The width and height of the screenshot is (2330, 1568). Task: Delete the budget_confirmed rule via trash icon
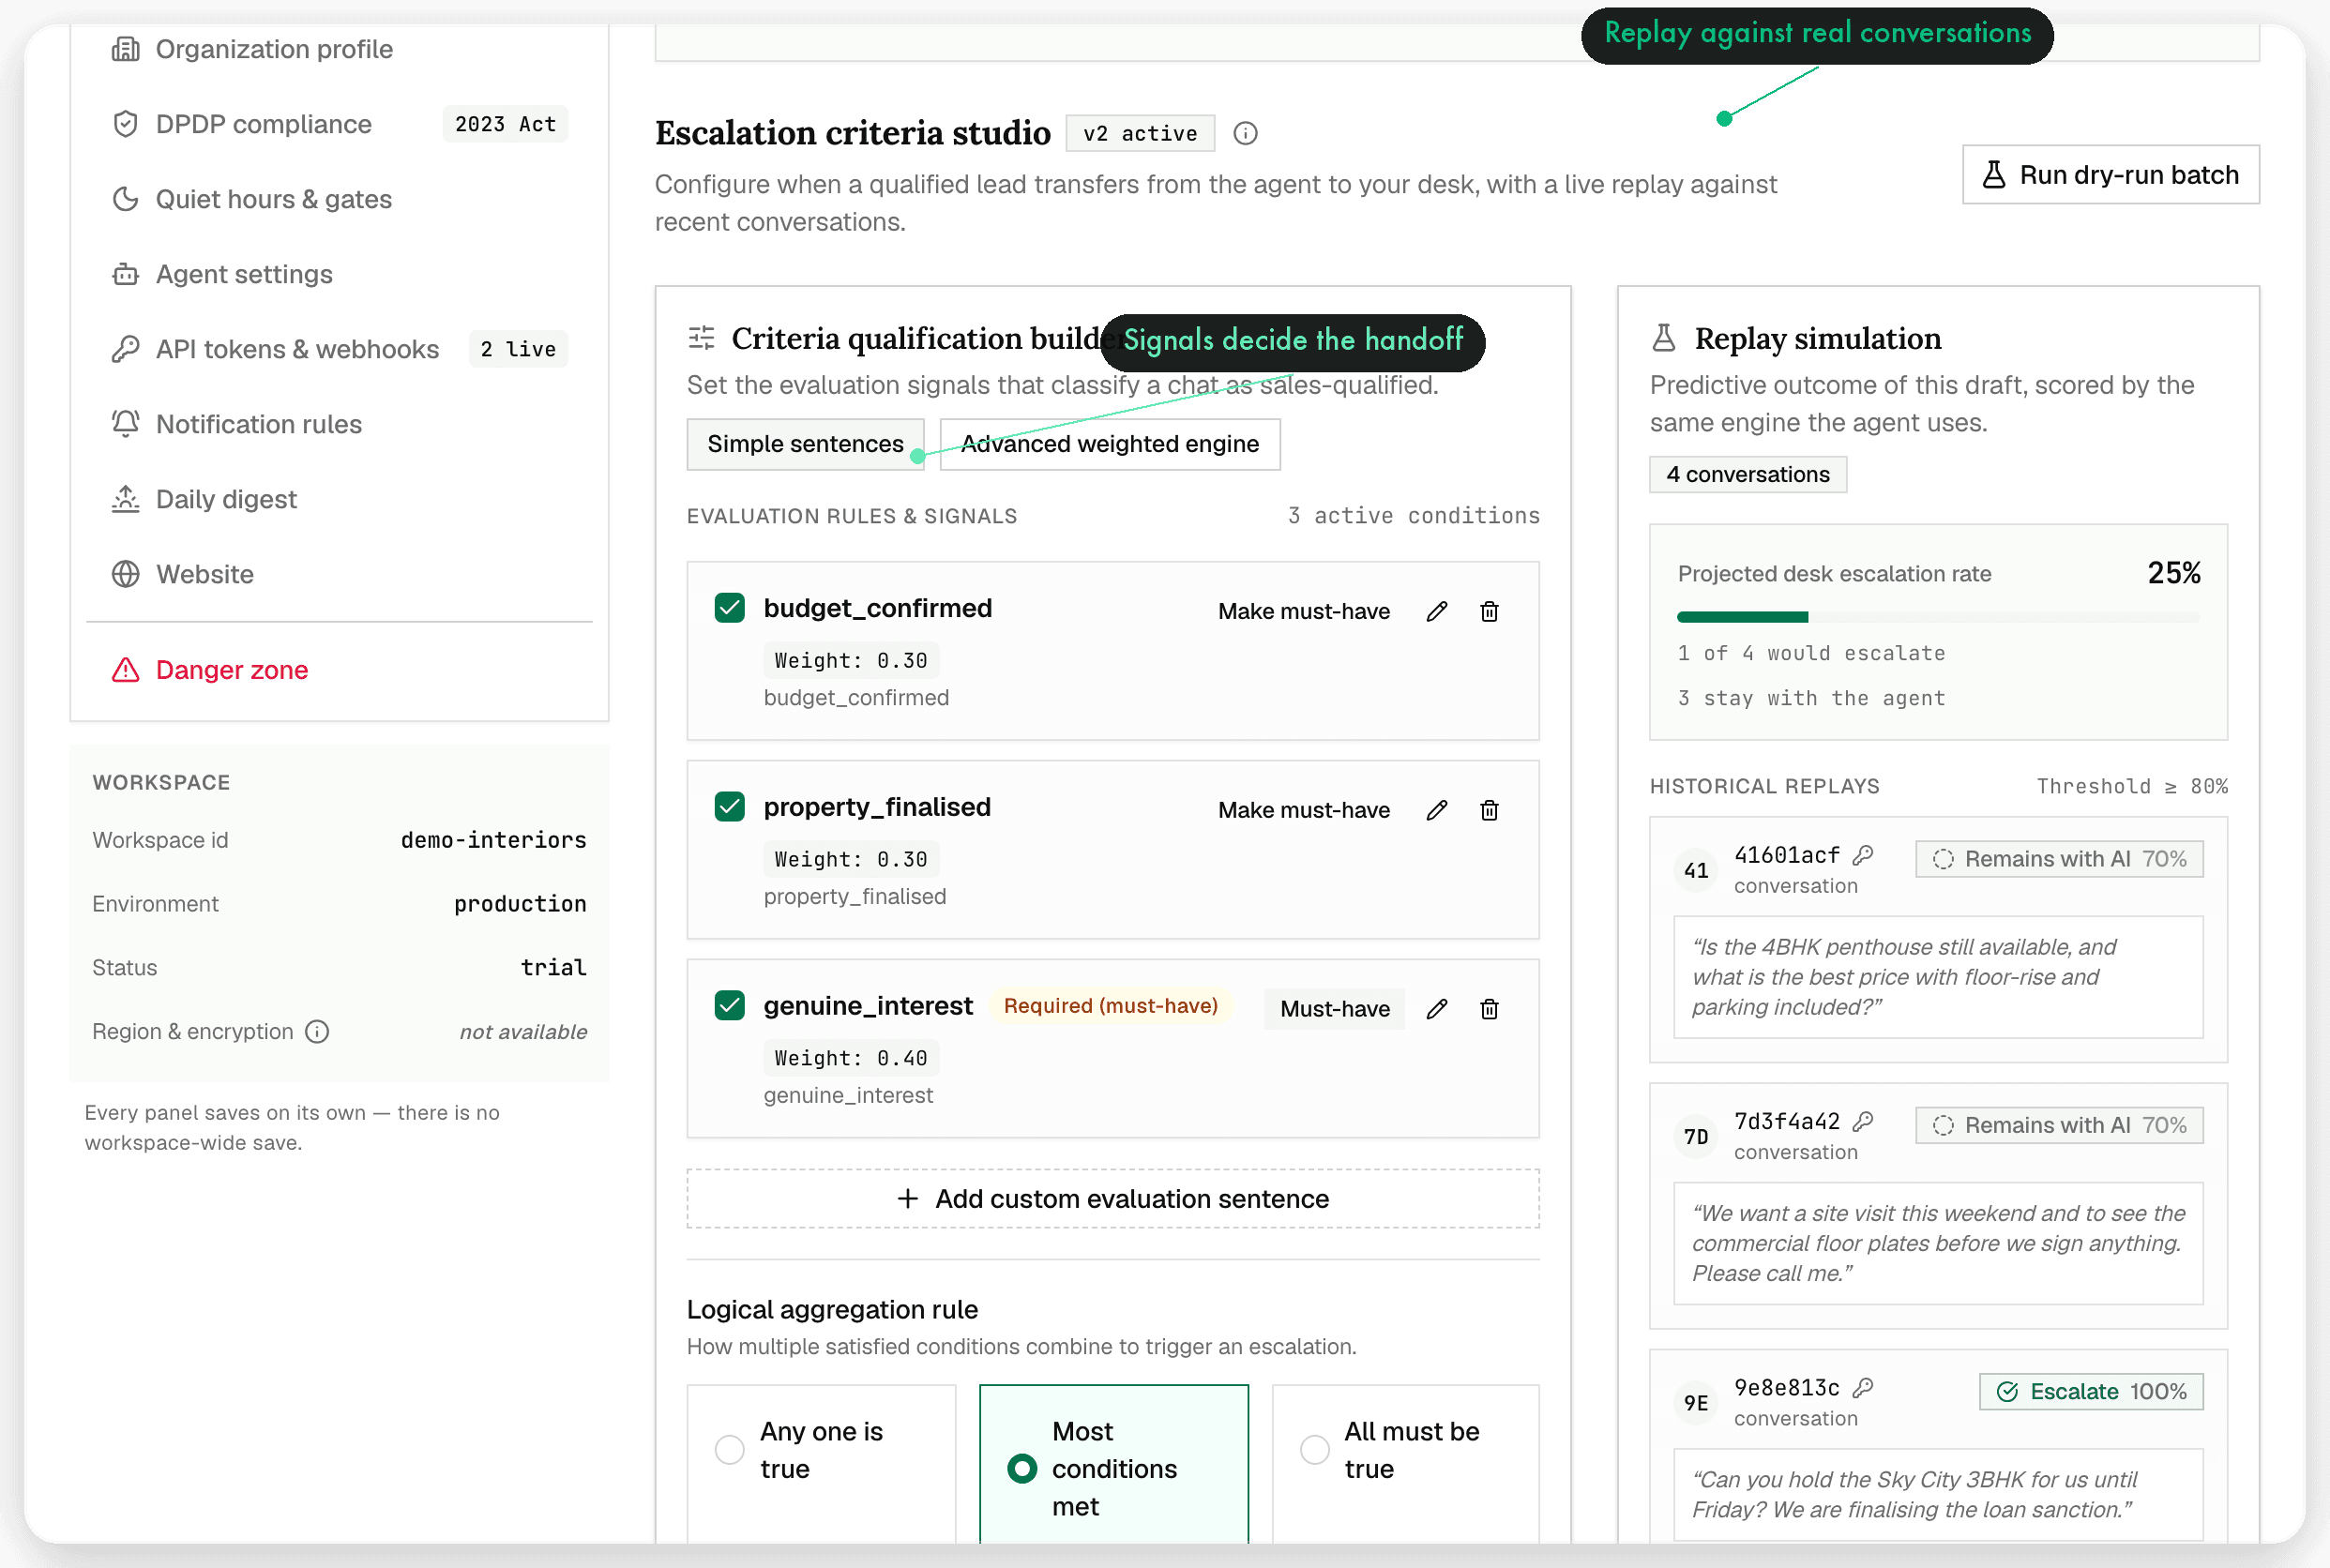(1489, 611)
